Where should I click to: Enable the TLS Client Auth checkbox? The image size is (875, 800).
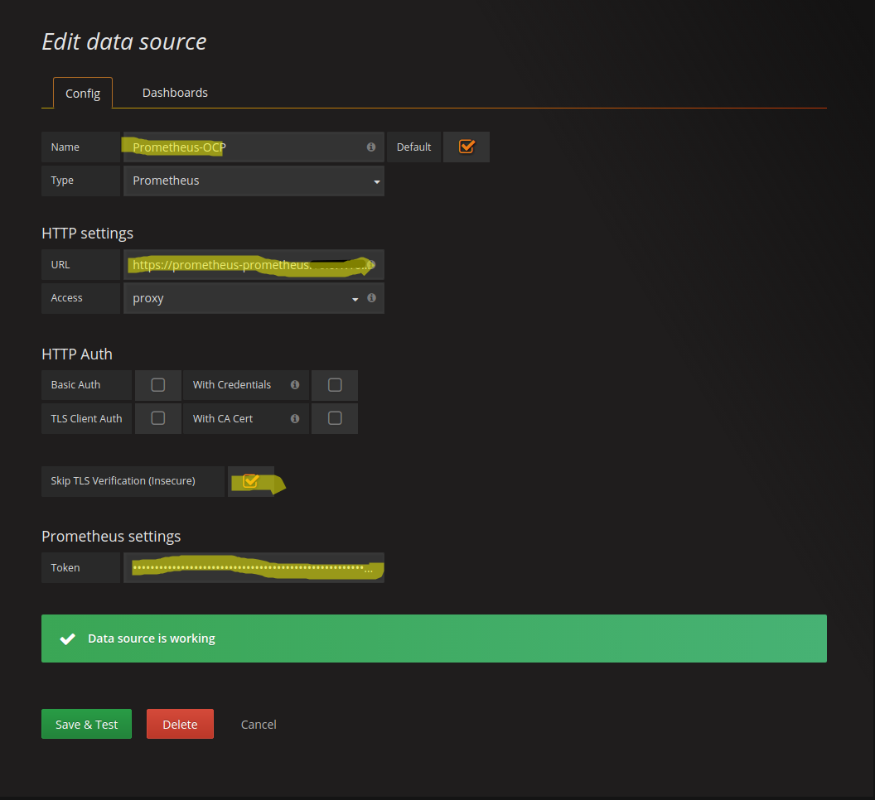[x=158, y=418]
